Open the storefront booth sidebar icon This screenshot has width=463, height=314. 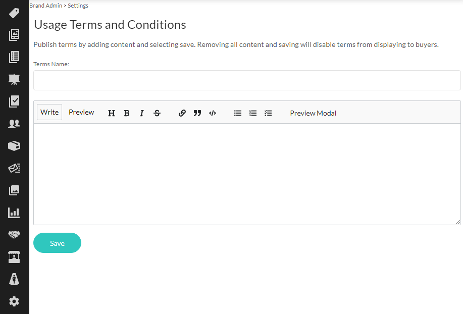click(x=14, y=257)
